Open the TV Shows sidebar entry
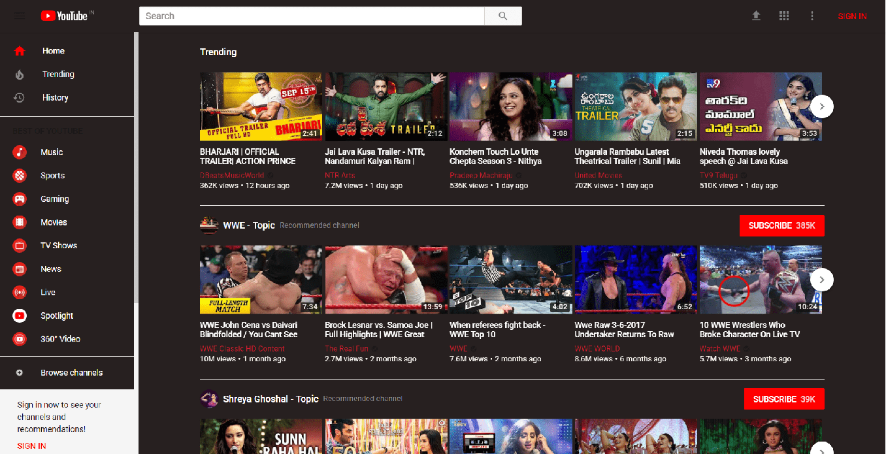 (67, 246)
